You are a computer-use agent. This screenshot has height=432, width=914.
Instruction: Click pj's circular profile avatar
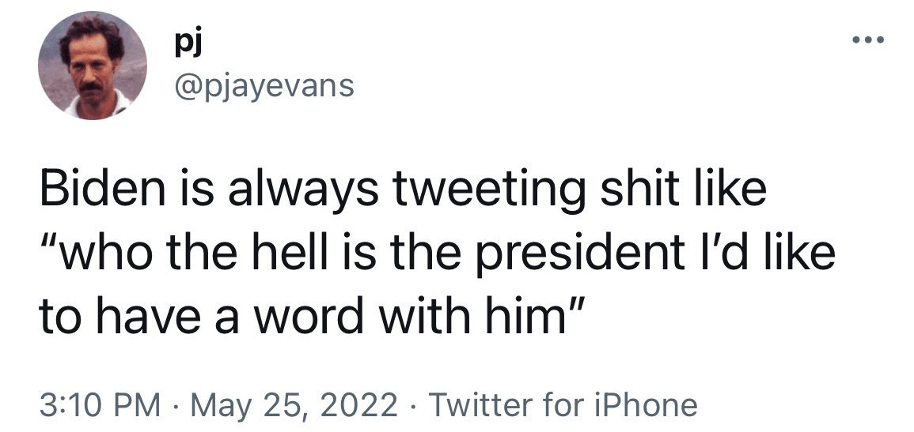(x=92, y=65)
